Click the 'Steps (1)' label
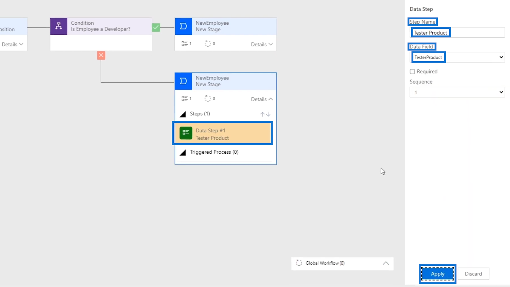Screen dimensions: 510x287 [x=200, y=114]
